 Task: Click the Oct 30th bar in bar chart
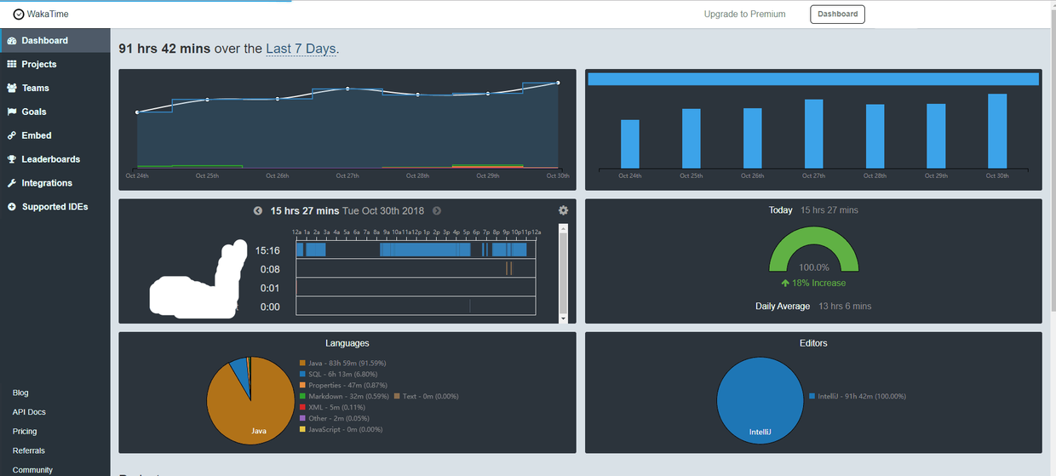coord(997,131)
